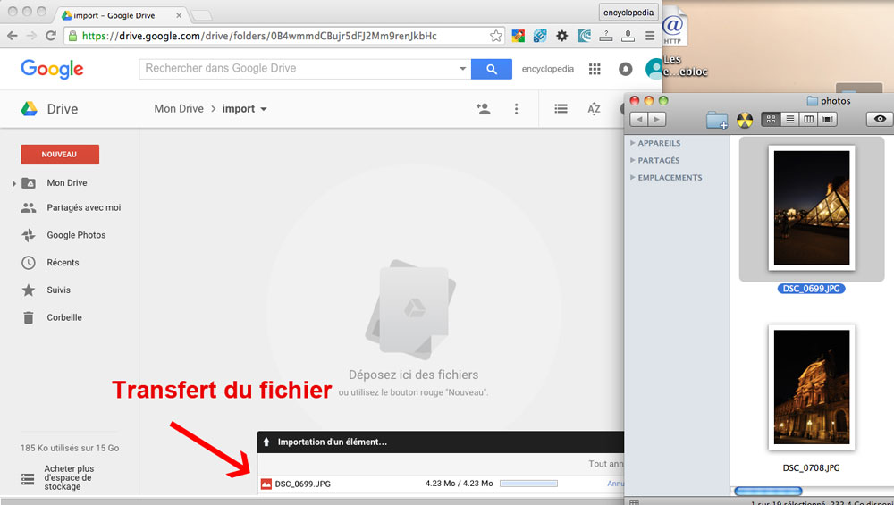Expand the Mon Drive tree
The width and height of the screenshot is (894, 505).
14,183
